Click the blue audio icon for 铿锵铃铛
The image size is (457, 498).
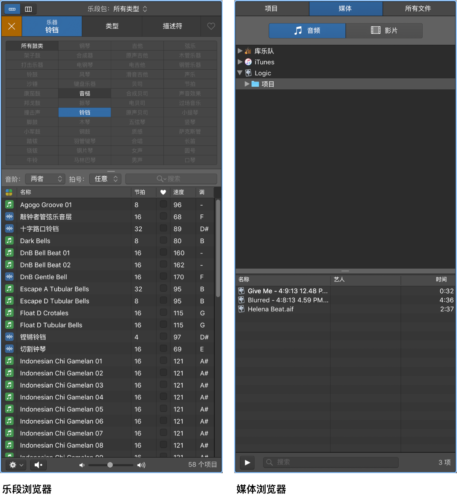pyautogui.click(x=9, y=337)
